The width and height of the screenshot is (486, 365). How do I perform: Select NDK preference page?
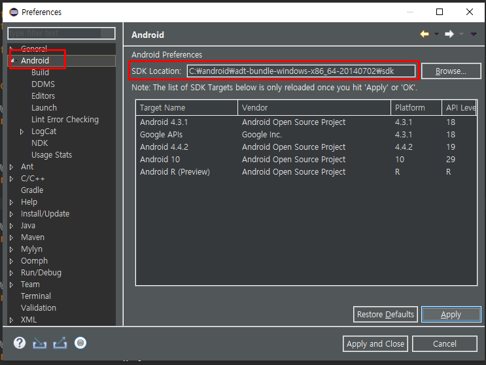[40, 143]
